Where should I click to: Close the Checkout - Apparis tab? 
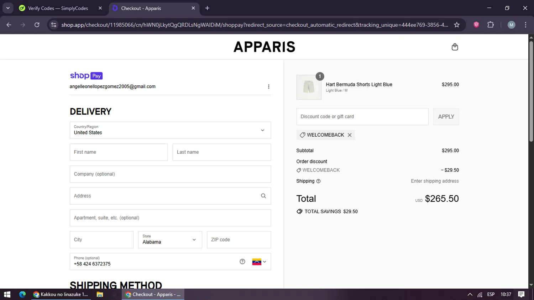(x=193, y=8)
